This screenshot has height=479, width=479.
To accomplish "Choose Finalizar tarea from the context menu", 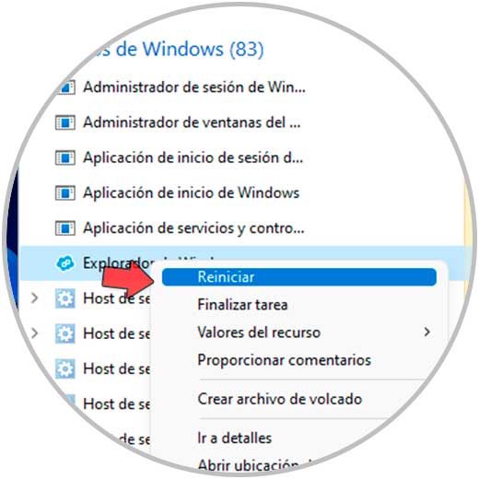I will 242,305.
